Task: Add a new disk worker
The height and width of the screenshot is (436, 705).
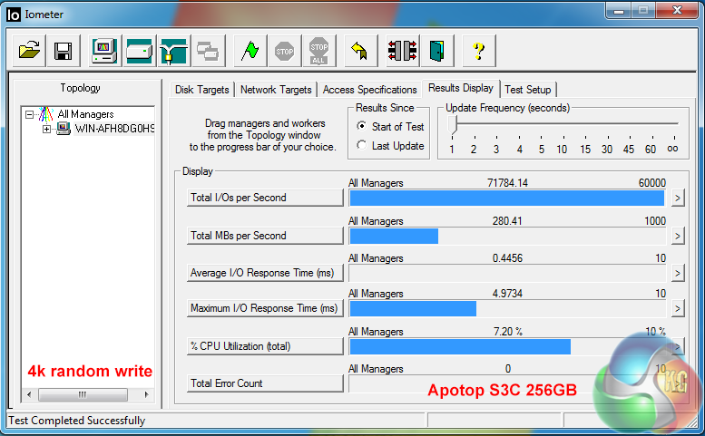Action: (138, 51)
